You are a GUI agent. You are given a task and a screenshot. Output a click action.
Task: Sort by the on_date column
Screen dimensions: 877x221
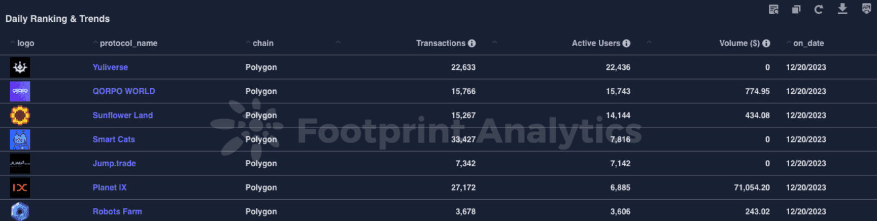[x=808, y=44]
